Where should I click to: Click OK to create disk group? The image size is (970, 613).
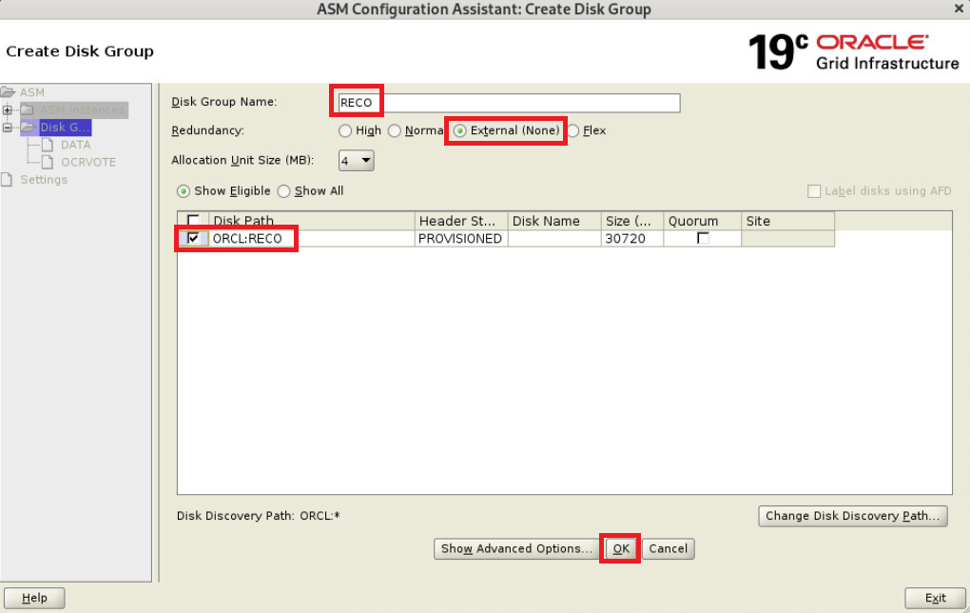point(620,548)
